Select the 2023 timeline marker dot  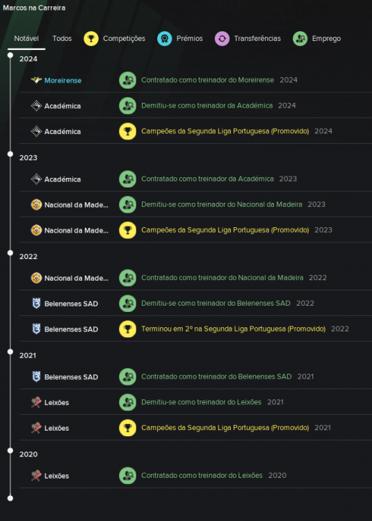click(x=10, y=154)
